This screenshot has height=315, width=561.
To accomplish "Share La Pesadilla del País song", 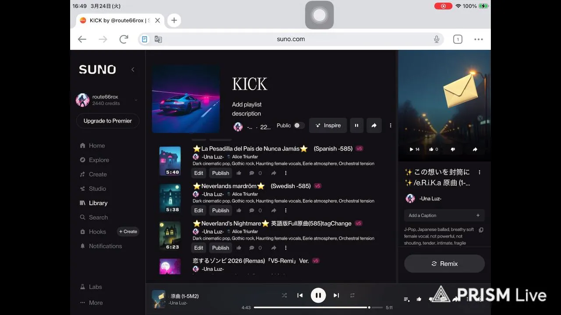I will click(x=273, y=173).
